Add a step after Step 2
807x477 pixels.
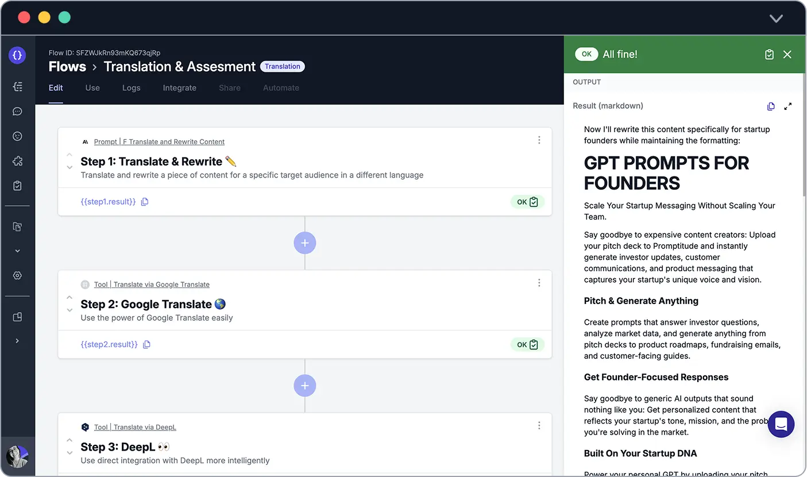[305, 386]
